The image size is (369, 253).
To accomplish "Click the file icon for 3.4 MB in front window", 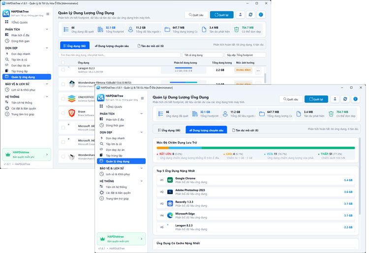I will (x=299, y=114).
